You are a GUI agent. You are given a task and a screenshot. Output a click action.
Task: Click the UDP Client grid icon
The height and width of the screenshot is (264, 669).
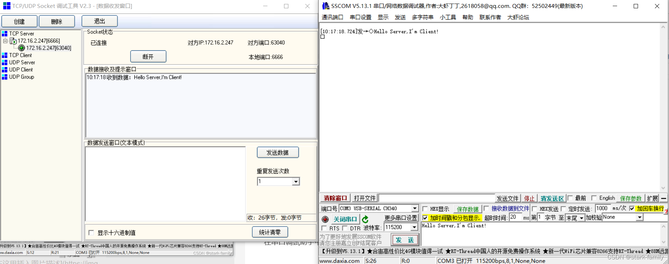[x=5, y=70]
